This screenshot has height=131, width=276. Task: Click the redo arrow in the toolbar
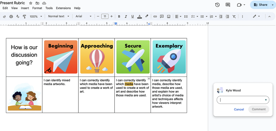click(x=4, y=16)
